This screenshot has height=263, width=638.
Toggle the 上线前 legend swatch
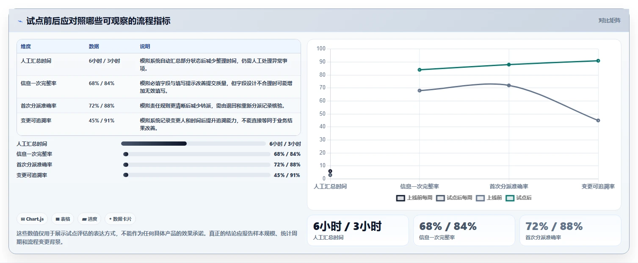coord(480,198)
